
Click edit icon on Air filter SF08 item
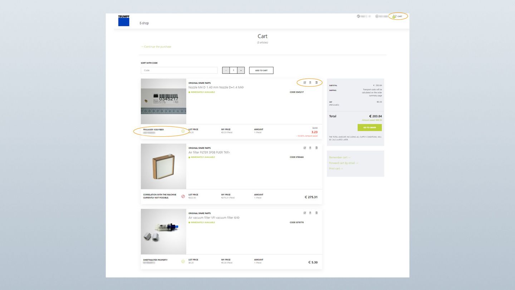305,148
